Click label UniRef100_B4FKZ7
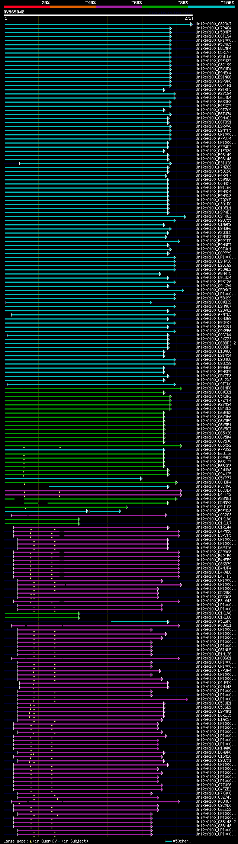The width and height of the screenshot is (238, 844). coord(213,106)
